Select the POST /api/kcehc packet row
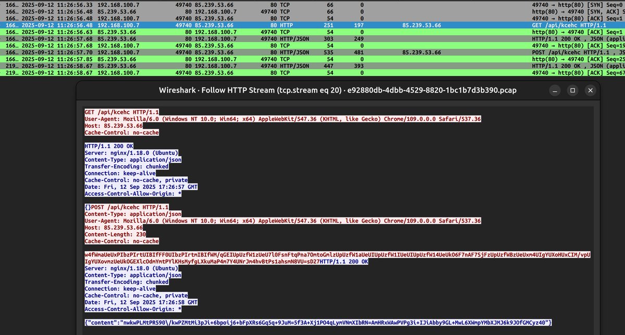 pos(312,53)
